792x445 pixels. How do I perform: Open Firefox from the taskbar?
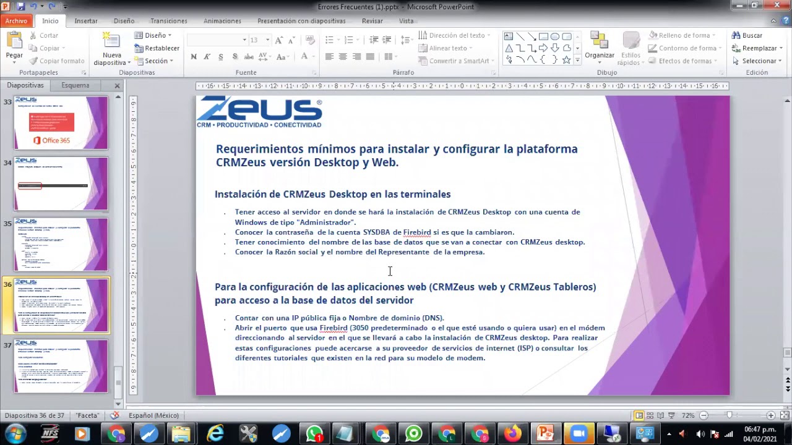512,434
